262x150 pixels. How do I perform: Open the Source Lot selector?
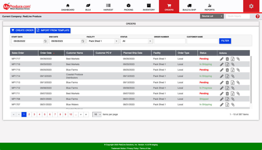pos(212,16)
